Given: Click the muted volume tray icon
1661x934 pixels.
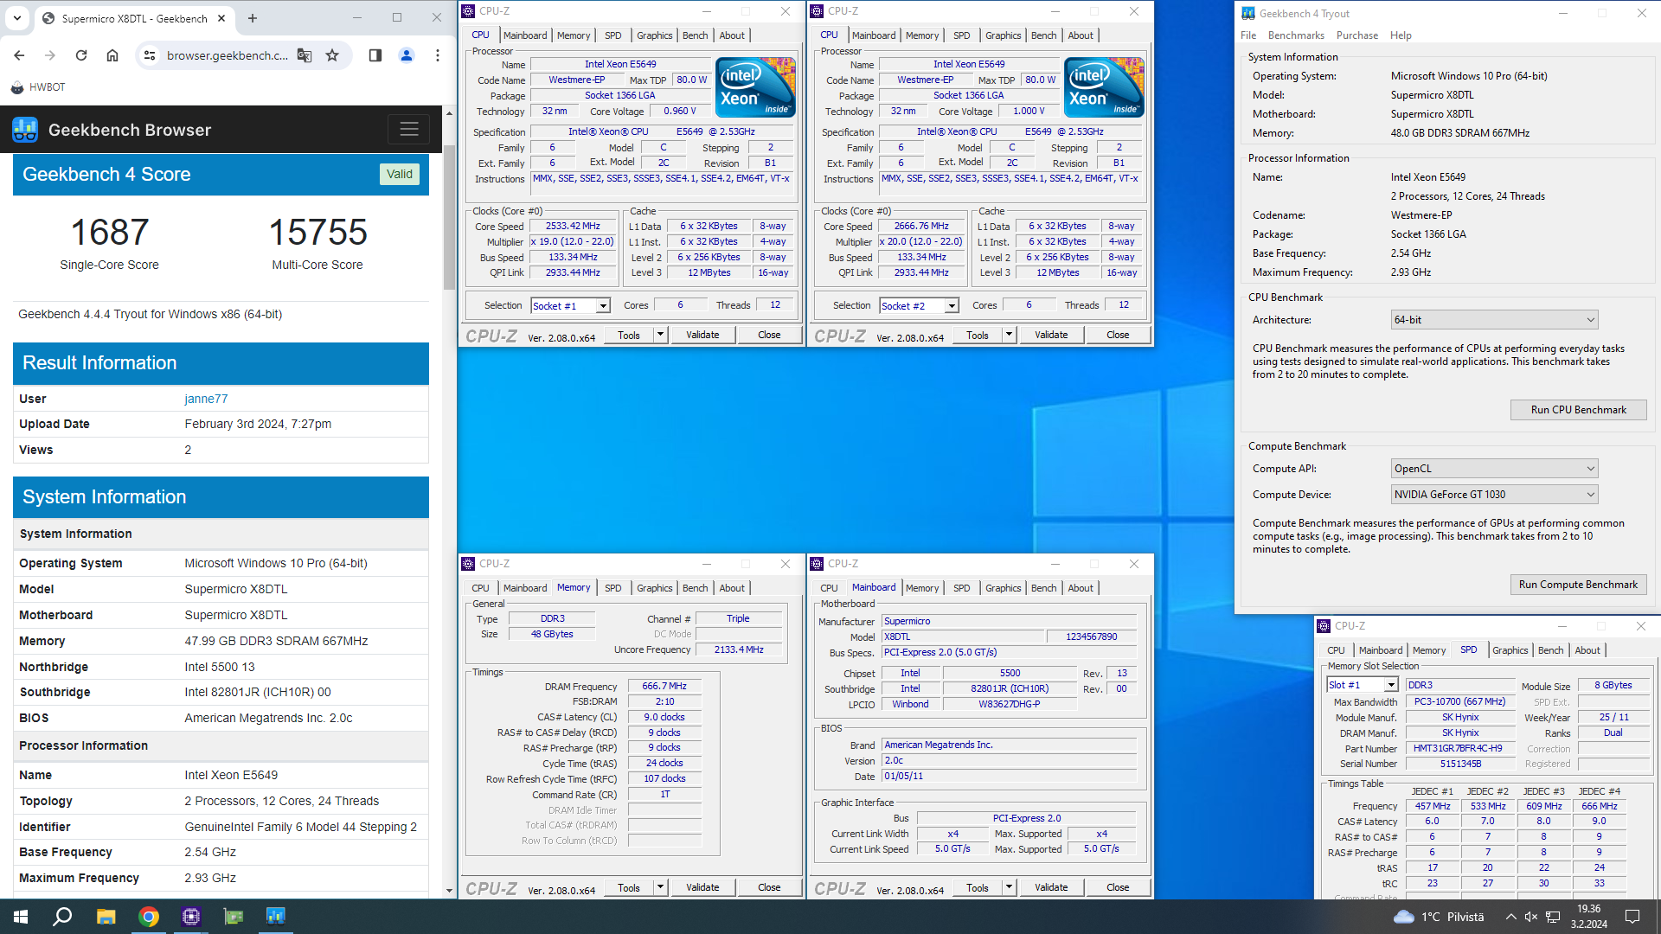Looking at the screenshot, I should point(1531,917).
